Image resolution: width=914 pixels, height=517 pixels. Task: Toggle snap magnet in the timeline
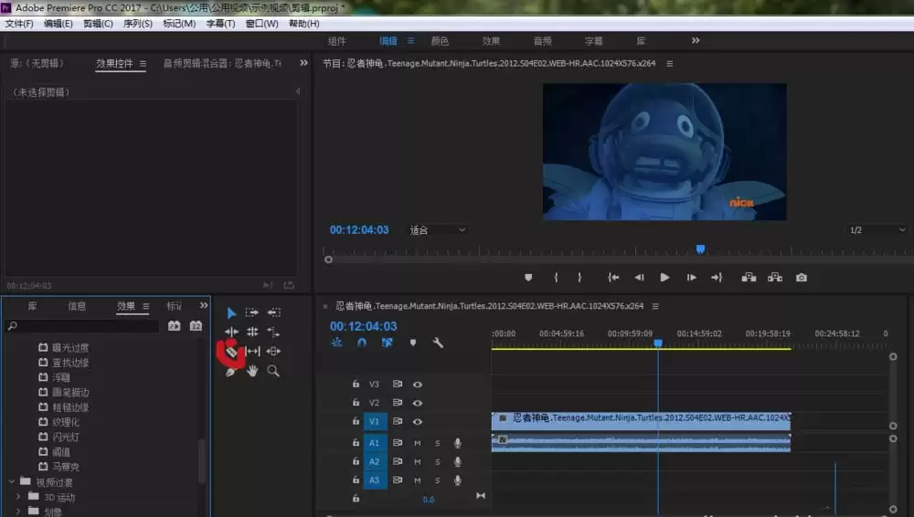point(362,343)
